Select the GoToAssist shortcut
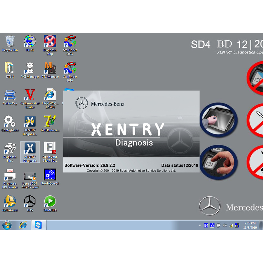The image size is (263, 263). [x=10, y=202]
